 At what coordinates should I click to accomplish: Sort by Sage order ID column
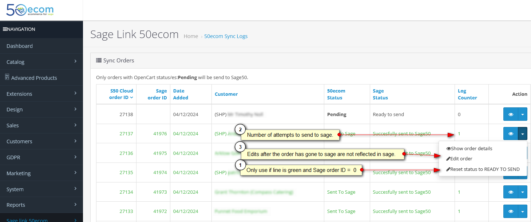(157, 94)
